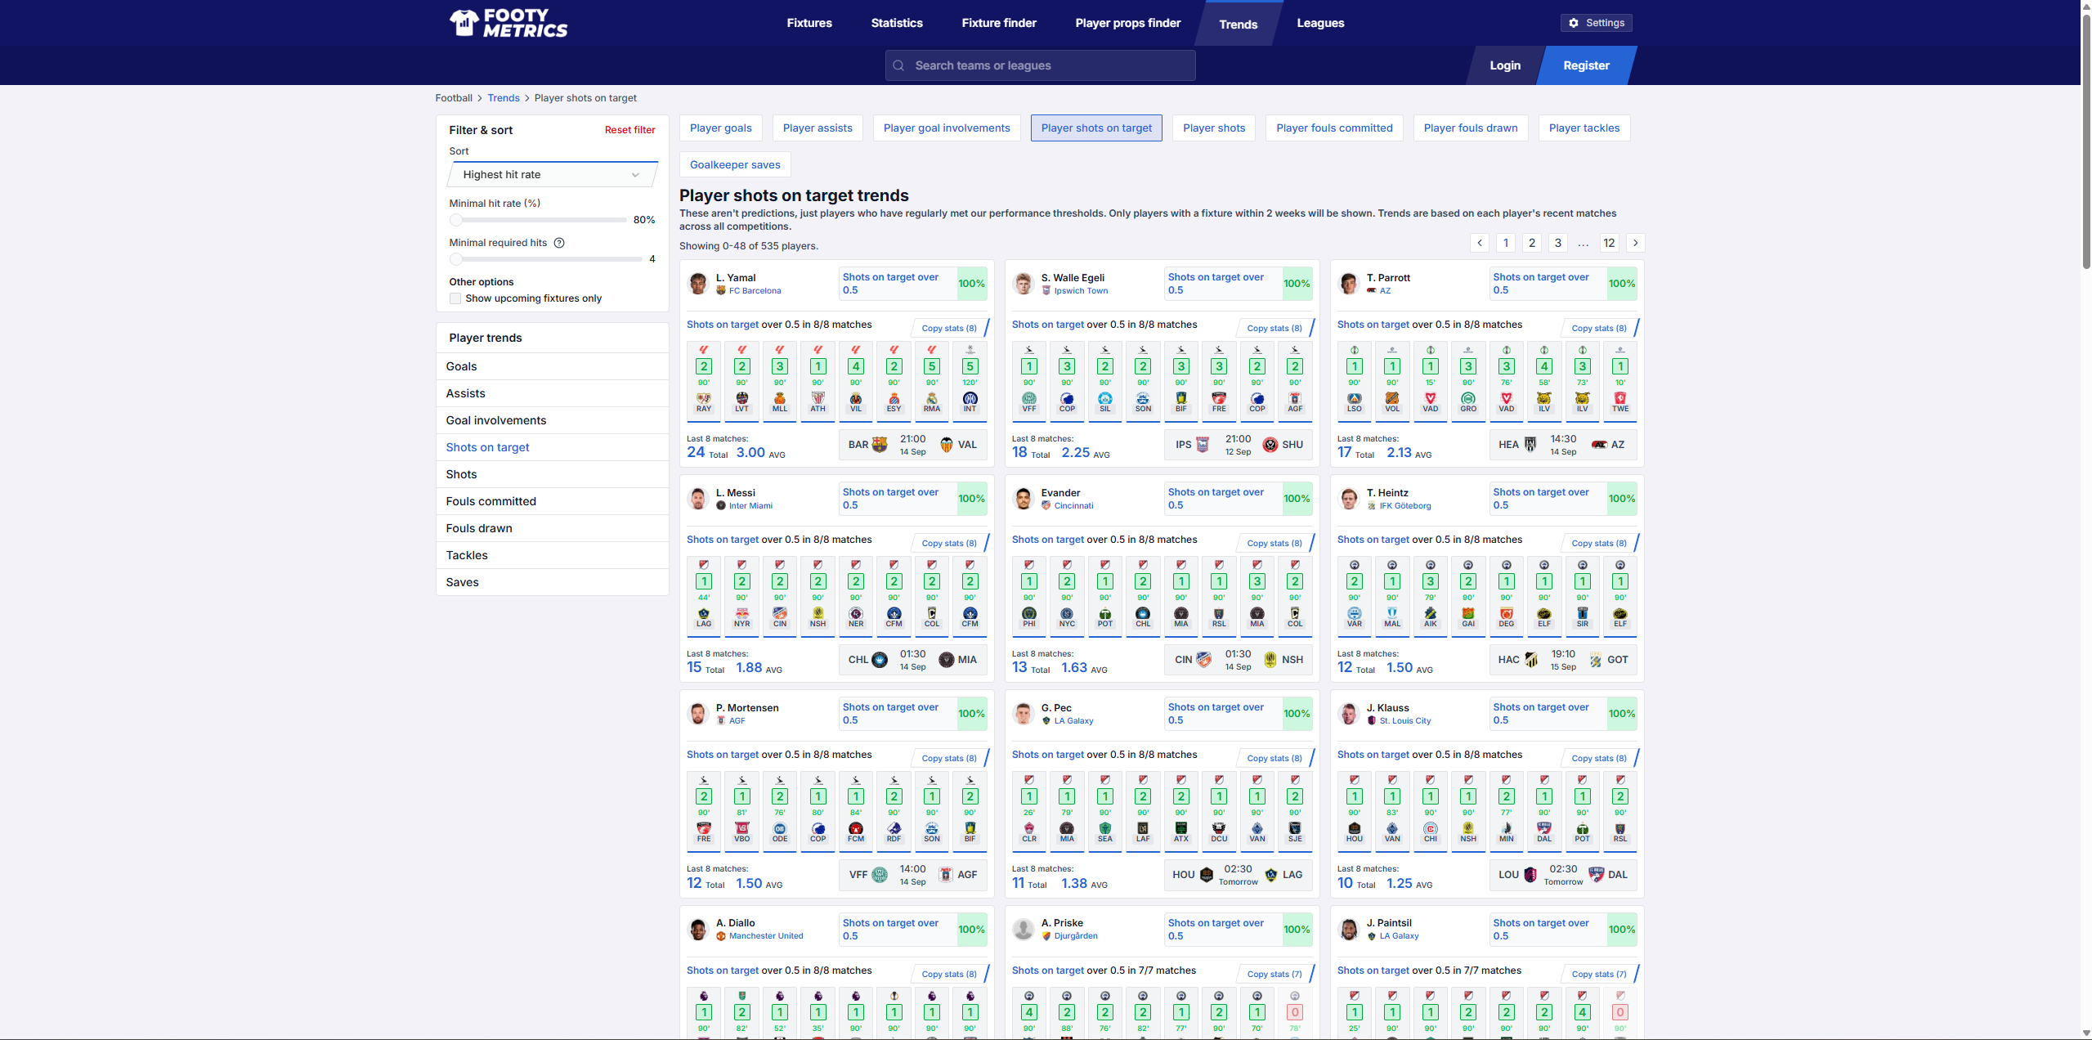Open the Fixtures nav item
Screen dimensions: 2092x1040
pyautogui.click(x=809, y=23)
